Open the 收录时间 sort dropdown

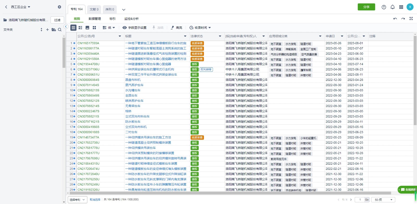[x=200, y=28]
